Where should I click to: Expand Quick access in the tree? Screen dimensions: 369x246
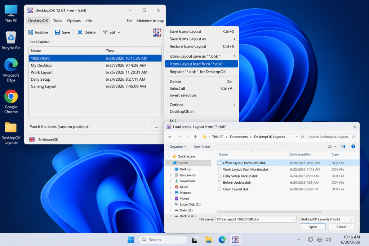[x=168, y=156]
